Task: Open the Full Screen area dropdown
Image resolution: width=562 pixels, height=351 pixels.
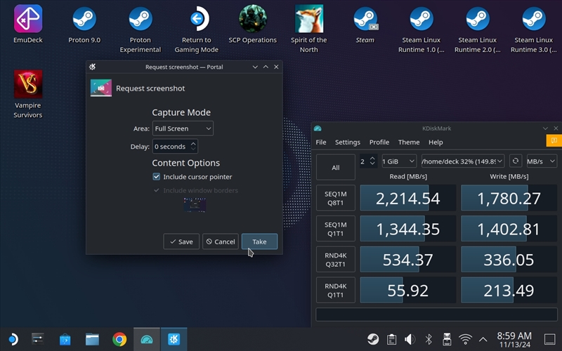Action: pyautogui.click(x=183, y=128)
